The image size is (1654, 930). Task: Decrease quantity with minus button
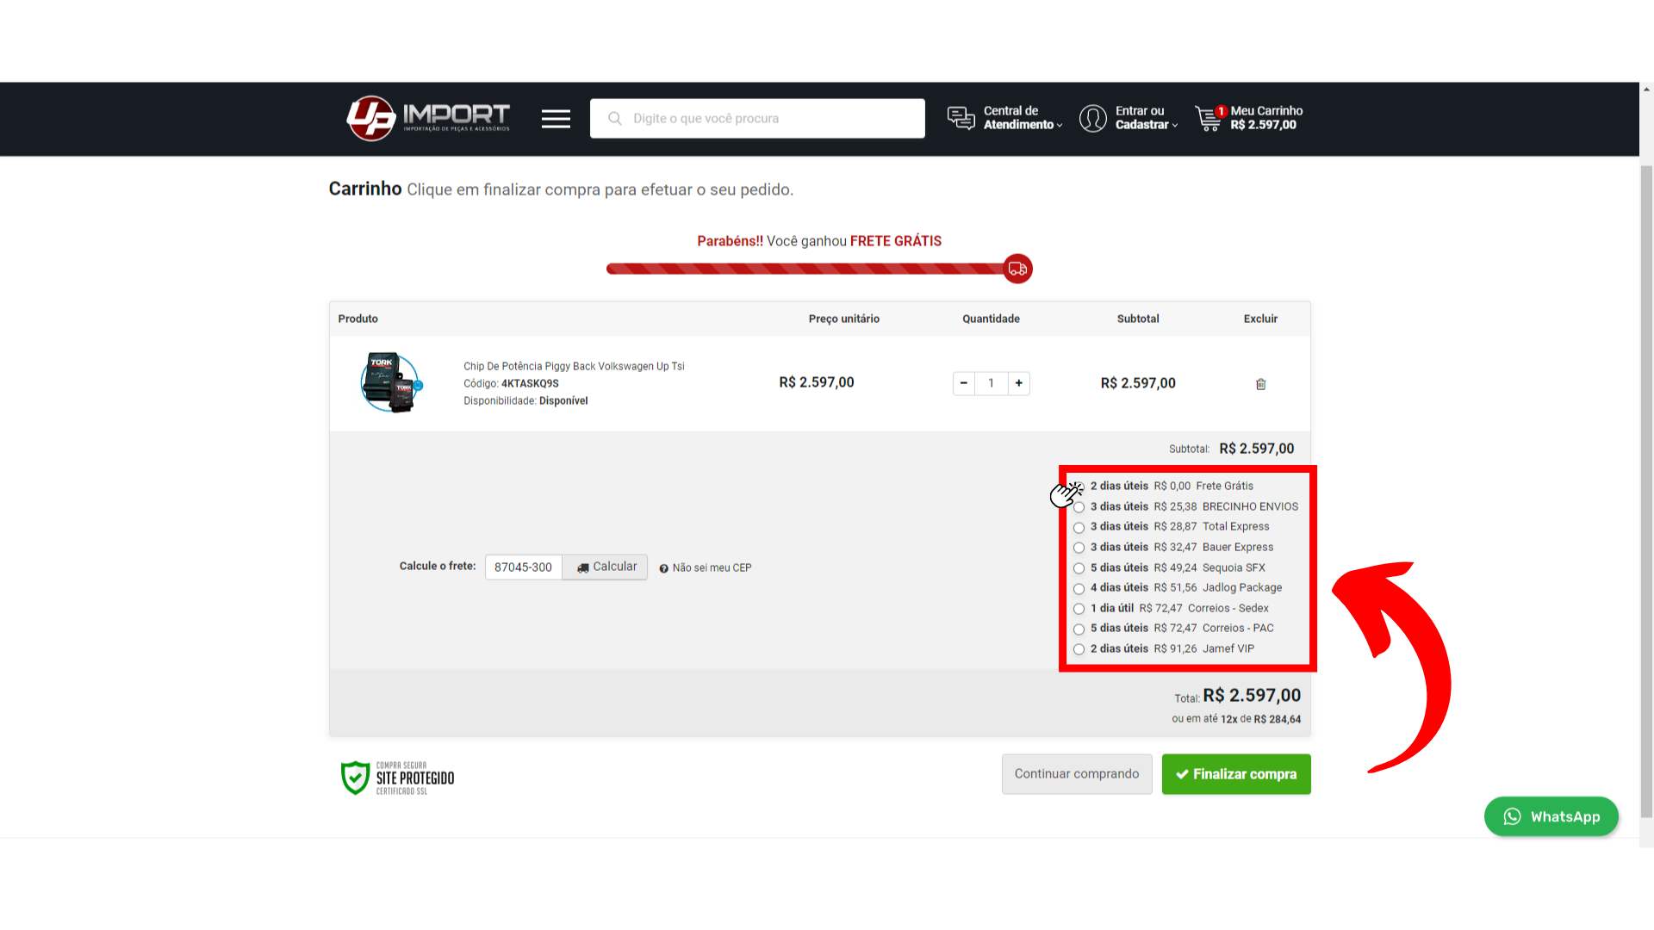pyautogui.click(x=963, y=383)
